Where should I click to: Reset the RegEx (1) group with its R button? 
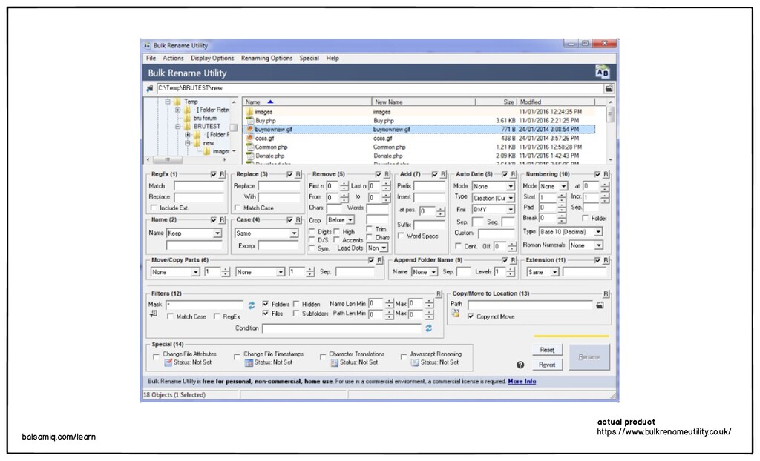223,174
